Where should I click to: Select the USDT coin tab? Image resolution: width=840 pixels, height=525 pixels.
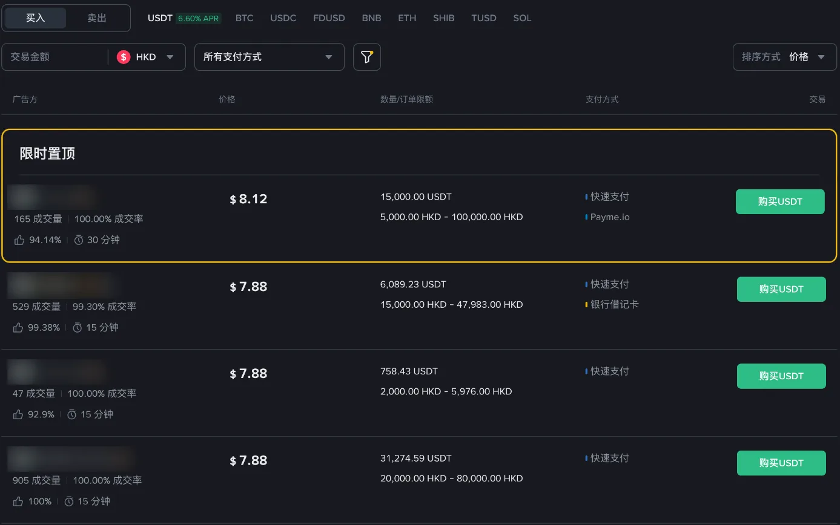[160, 18]
